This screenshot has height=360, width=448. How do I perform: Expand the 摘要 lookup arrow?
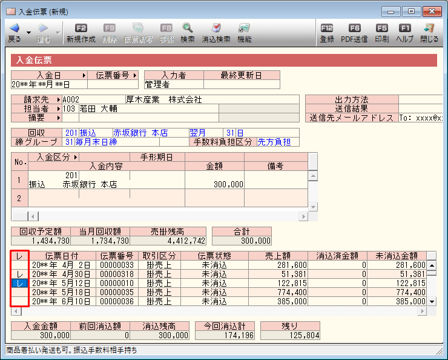59,118
